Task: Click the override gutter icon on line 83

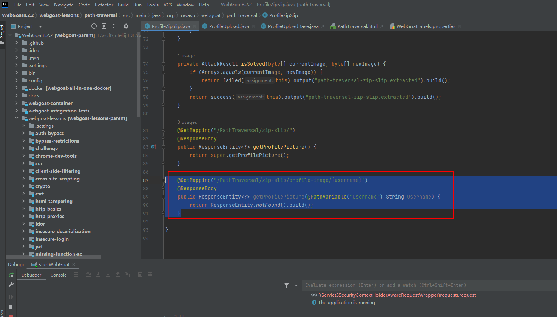Action: 153,147
